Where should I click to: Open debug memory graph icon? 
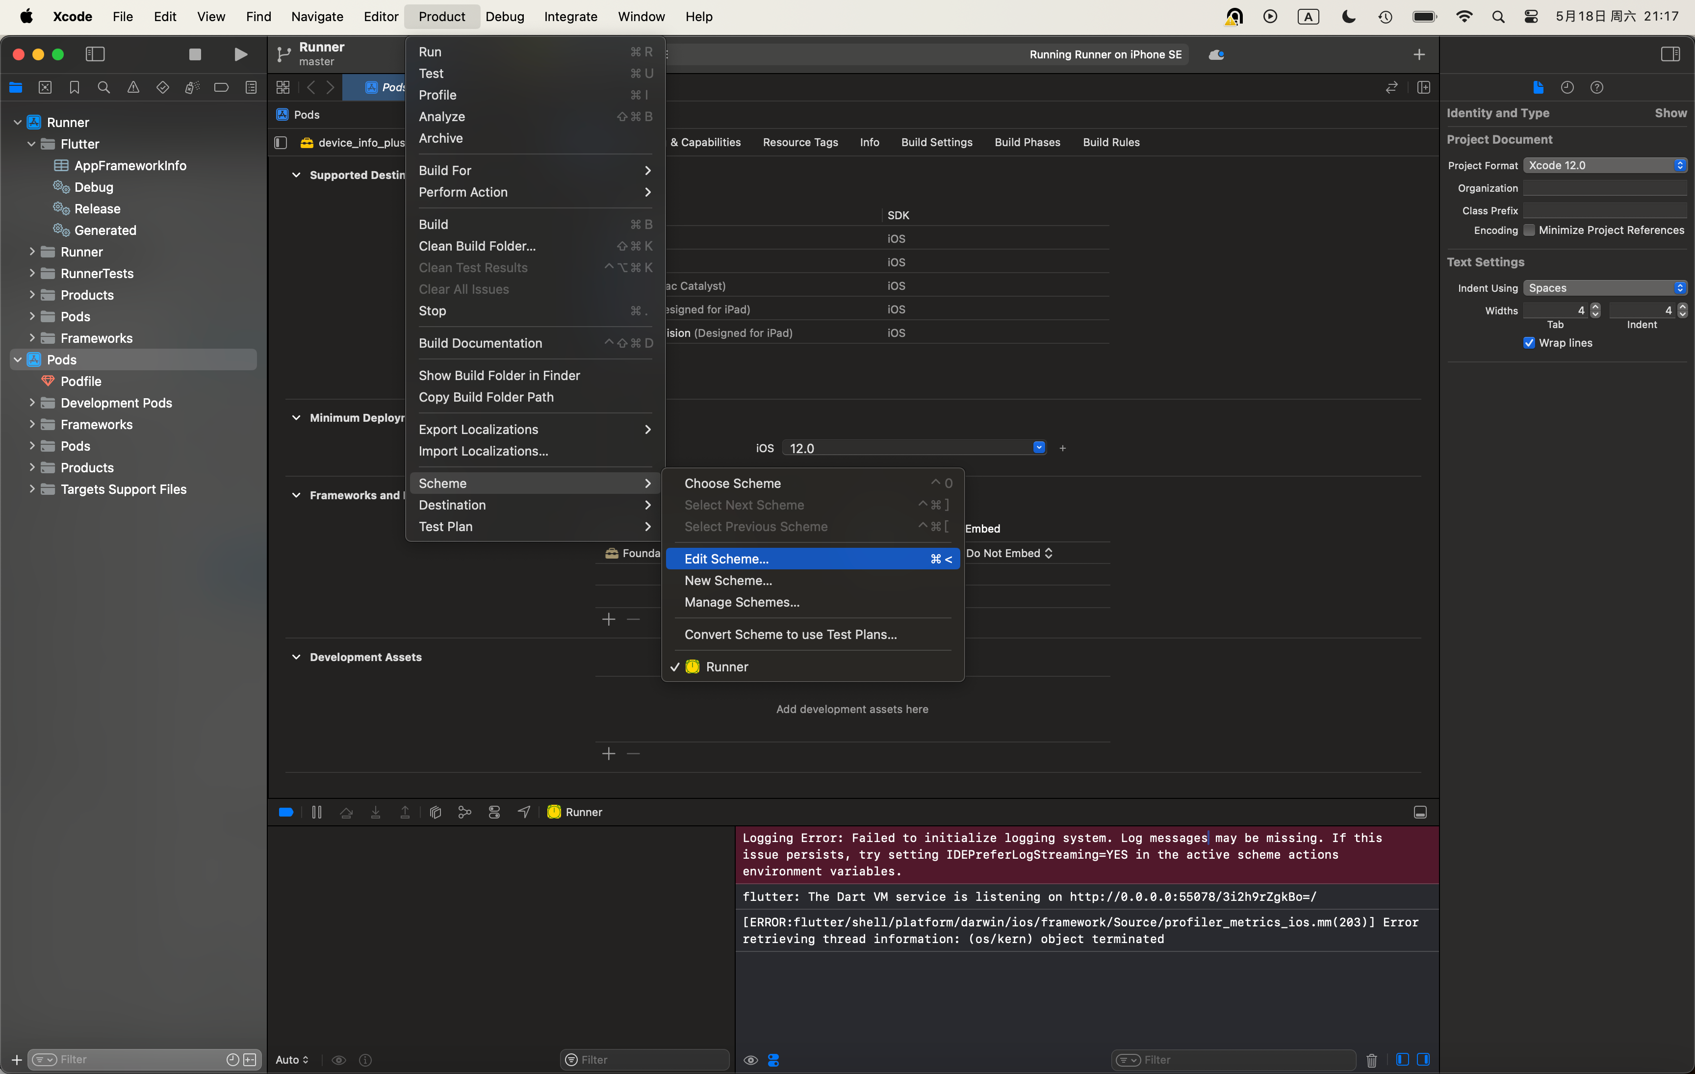(464, 812)
